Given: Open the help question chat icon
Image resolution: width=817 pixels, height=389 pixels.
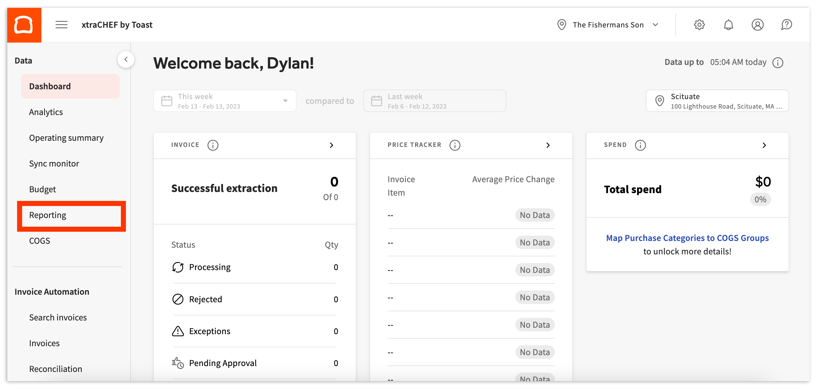Looking at the screenshot, I should [x=786, y=25].
